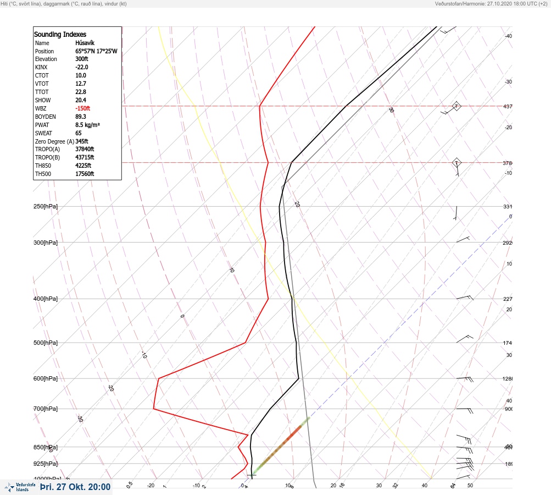Screen dimensions: 551x495
Task: Click the 'Sounding Indexes' box title
Action: click(x=60, y=34)
